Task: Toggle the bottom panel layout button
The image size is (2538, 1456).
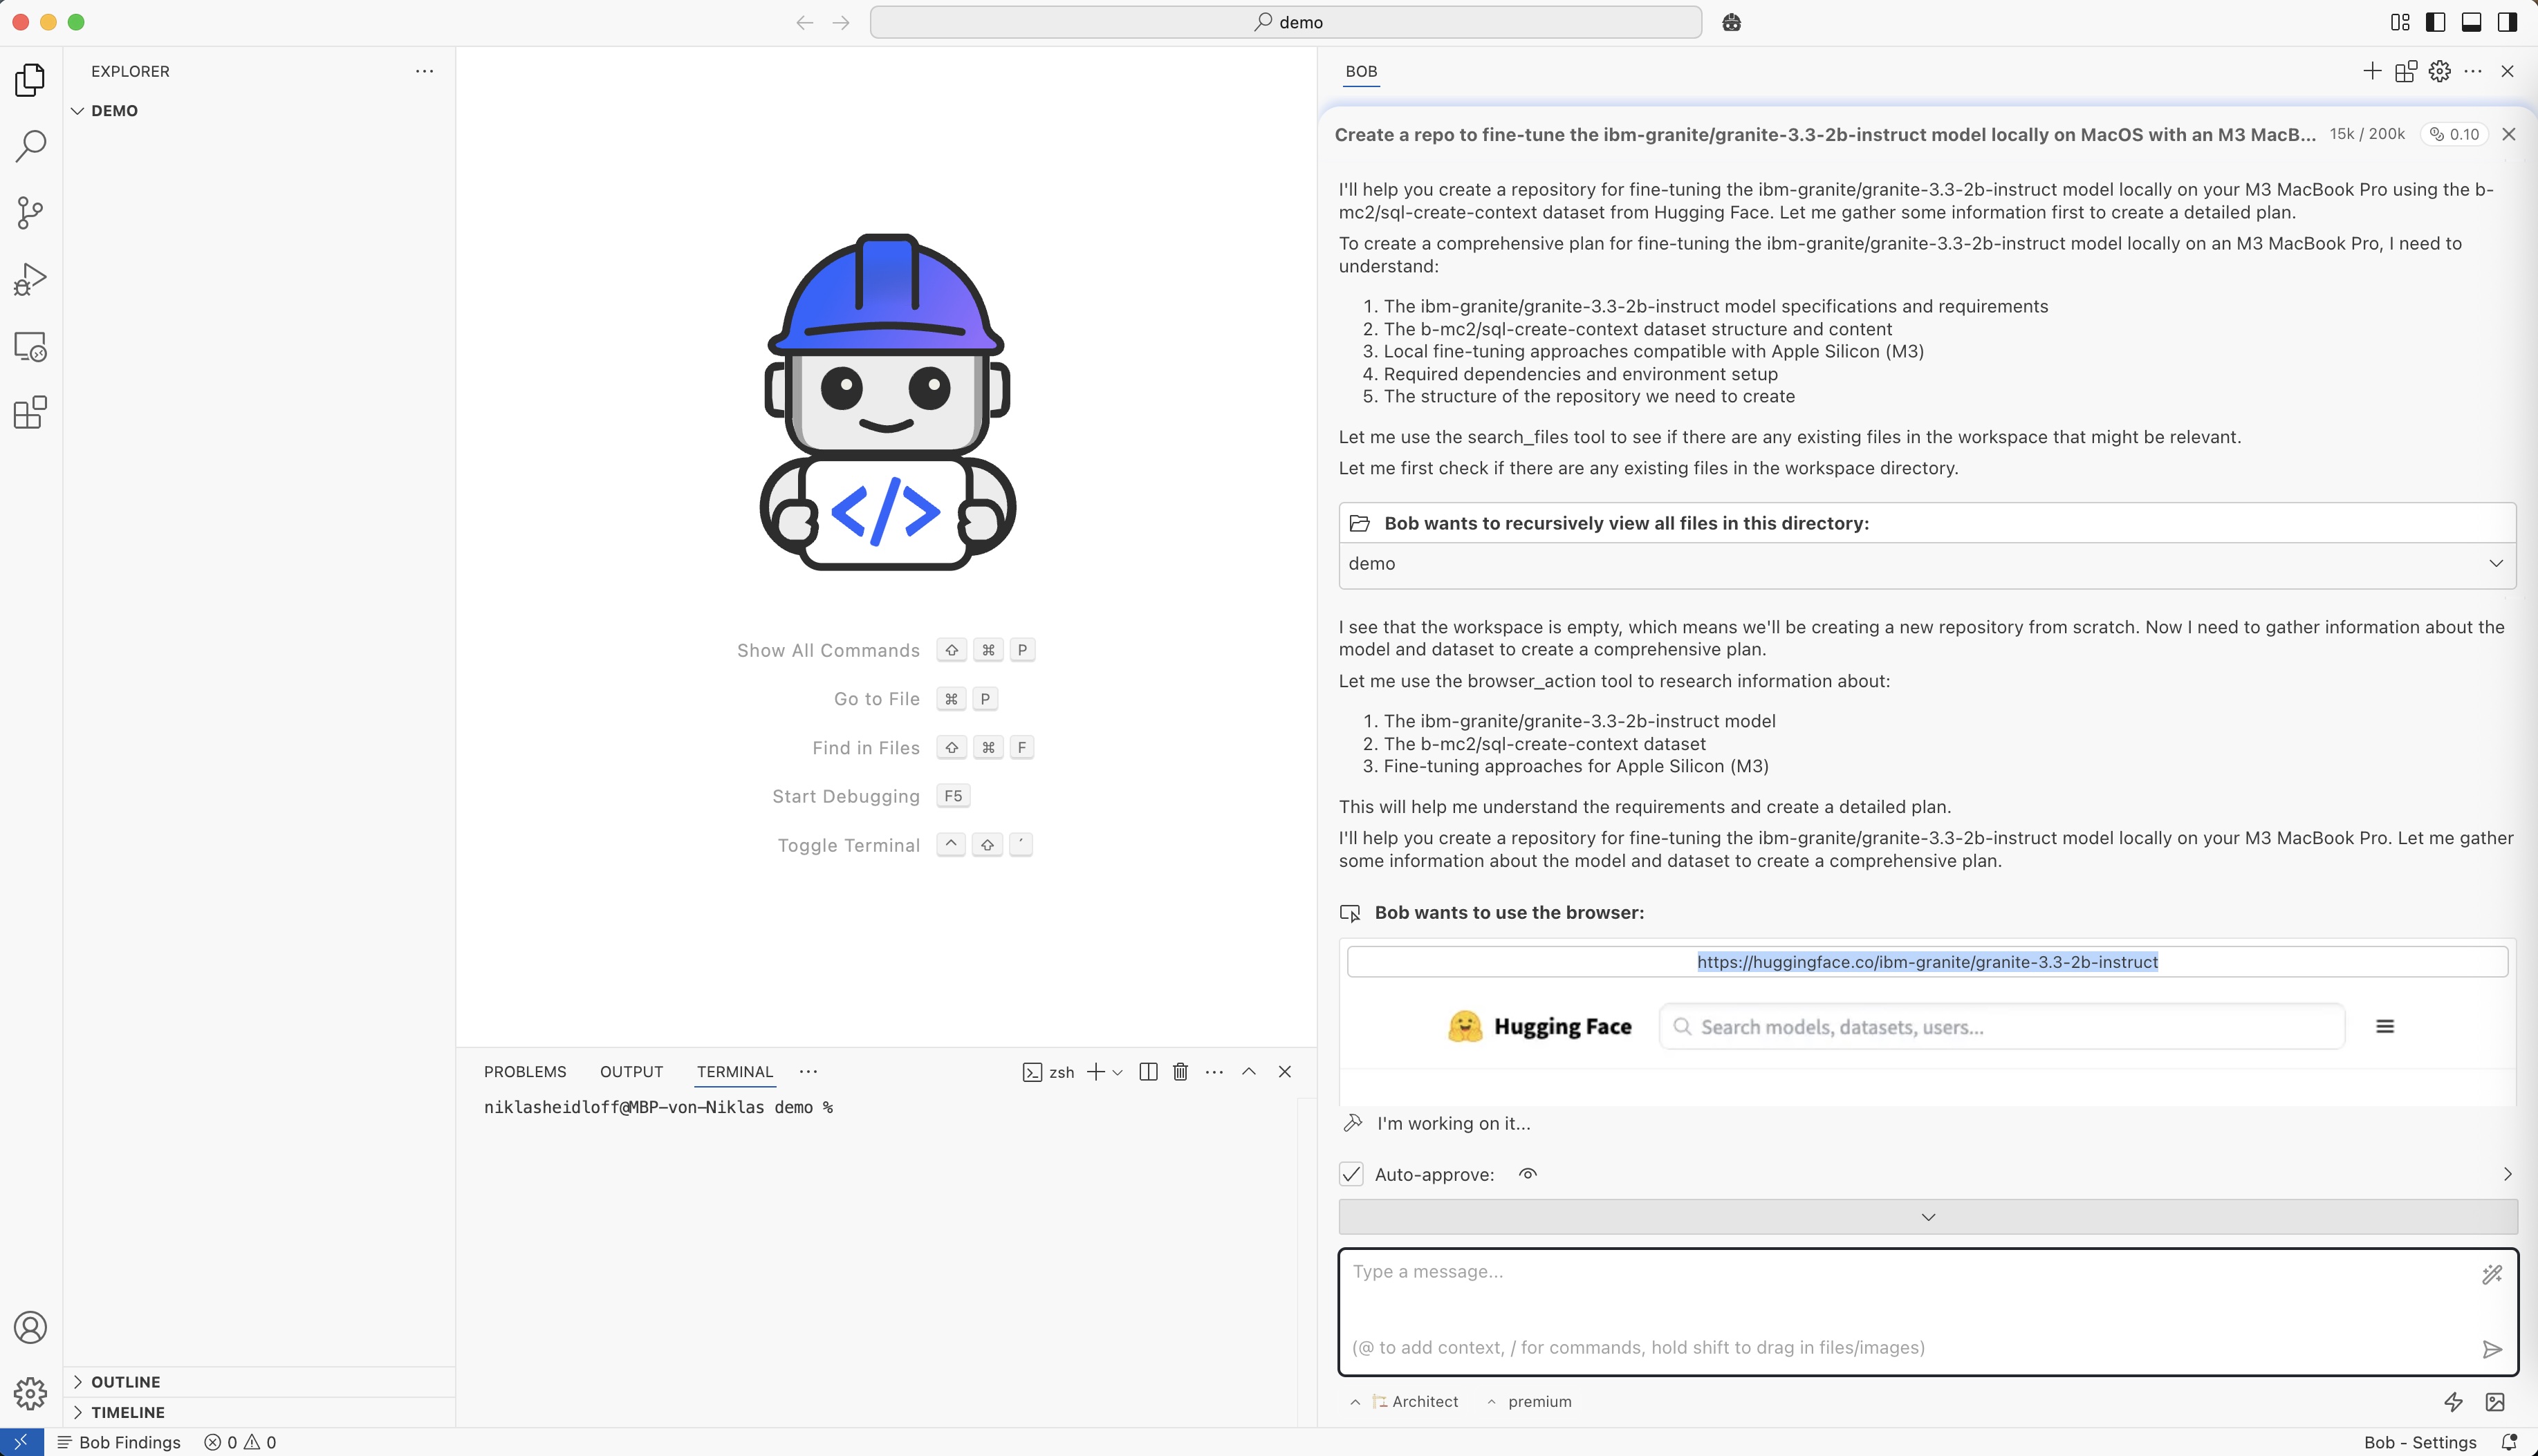Action: (x=2471, y=22)
